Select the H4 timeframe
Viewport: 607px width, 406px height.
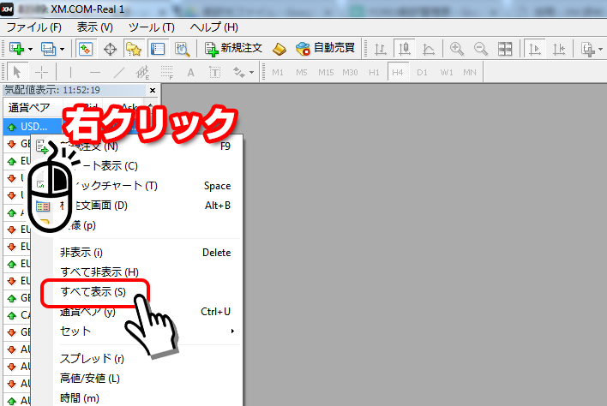(398, 72)
